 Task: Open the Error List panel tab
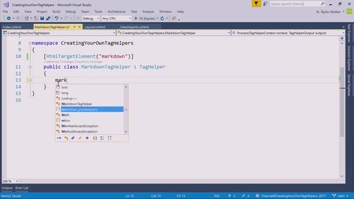click(22, 188)
